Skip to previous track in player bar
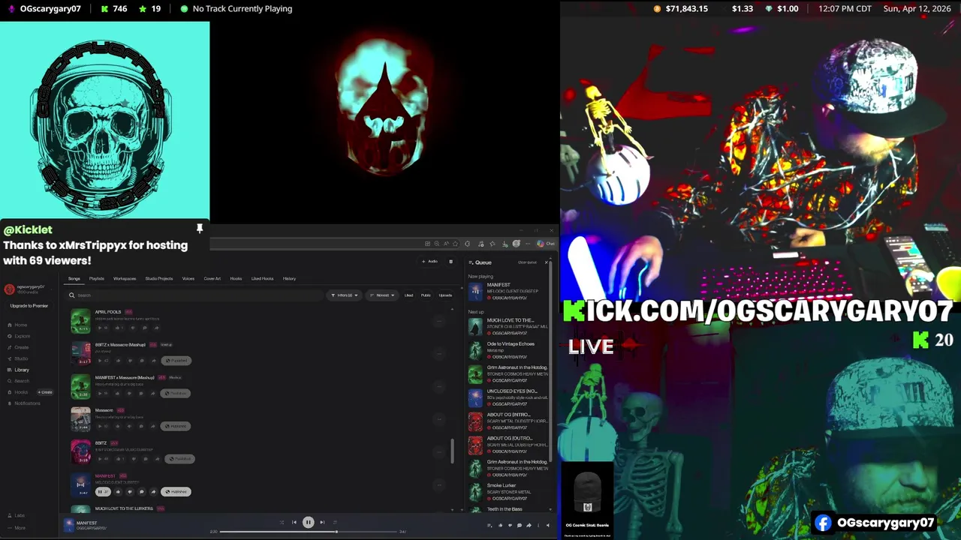The image size is (961, 540). [x=294, y=522]
